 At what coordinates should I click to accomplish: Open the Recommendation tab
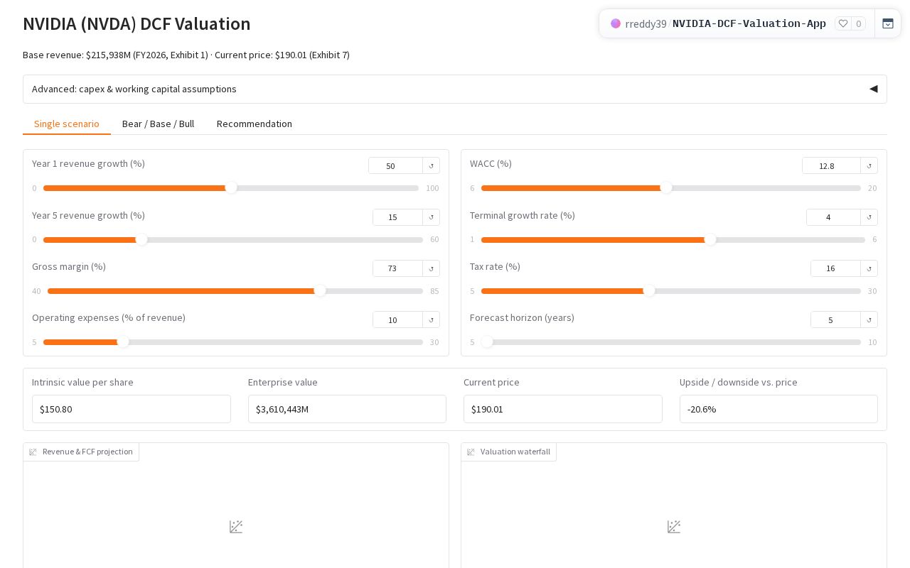pyautogui.click(x=255, y=124)
